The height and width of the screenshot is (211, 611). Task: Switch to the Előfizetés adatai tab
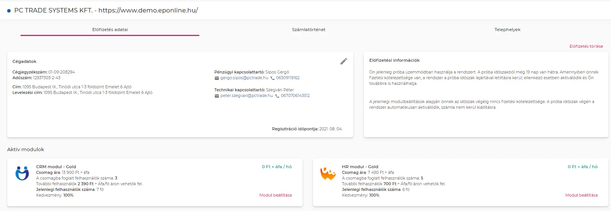110,30
